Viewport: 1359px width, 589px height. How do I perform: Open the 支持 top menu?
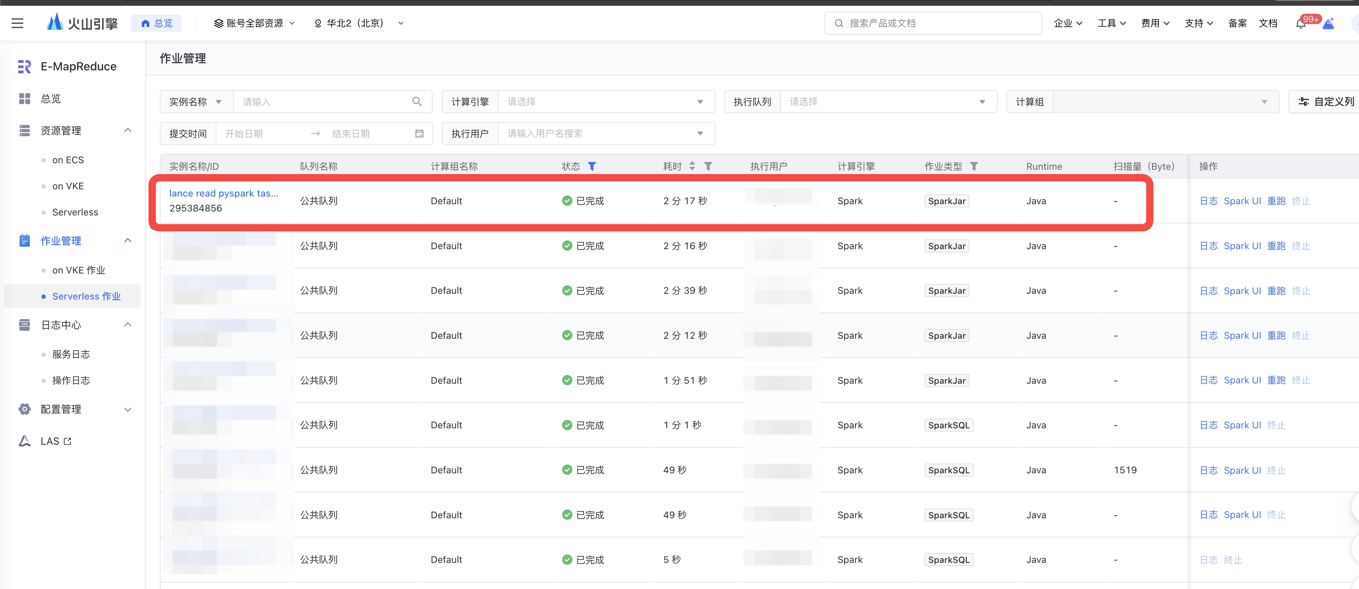(x=1198, y=23)
